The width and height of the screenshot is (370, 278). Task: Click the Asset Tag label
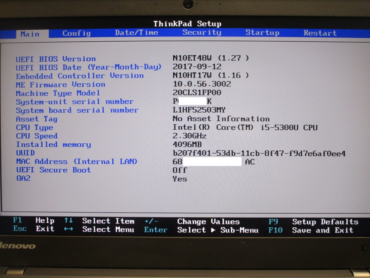point(36,119)
